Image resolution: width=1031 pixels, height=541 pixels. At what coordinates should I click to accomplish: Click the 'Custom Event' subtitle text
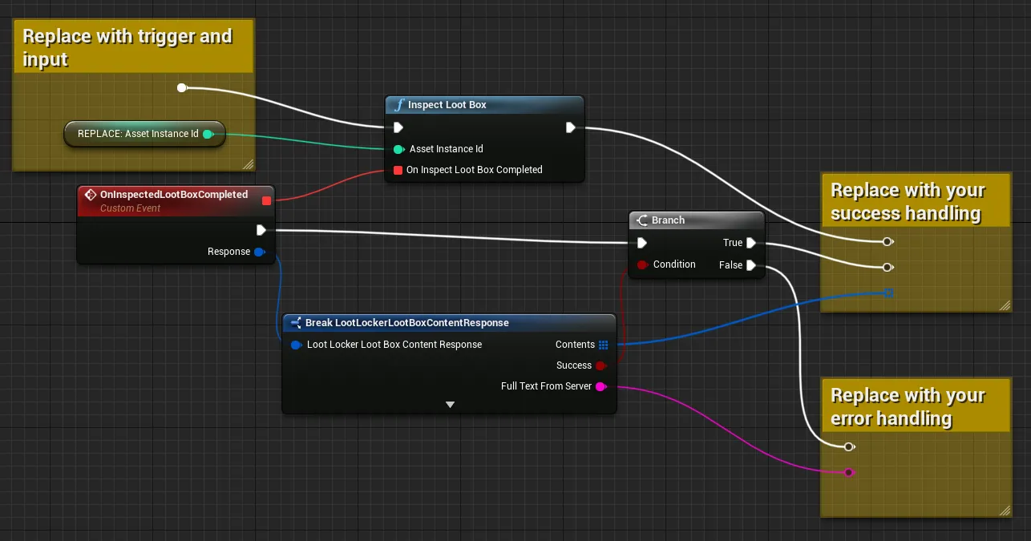click(130, 208)
